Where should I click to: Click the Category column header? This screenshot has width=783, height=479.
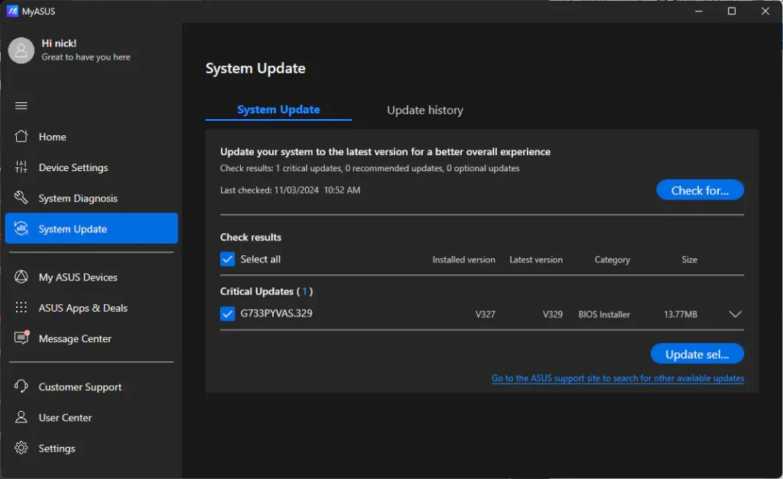coord(612,260)
